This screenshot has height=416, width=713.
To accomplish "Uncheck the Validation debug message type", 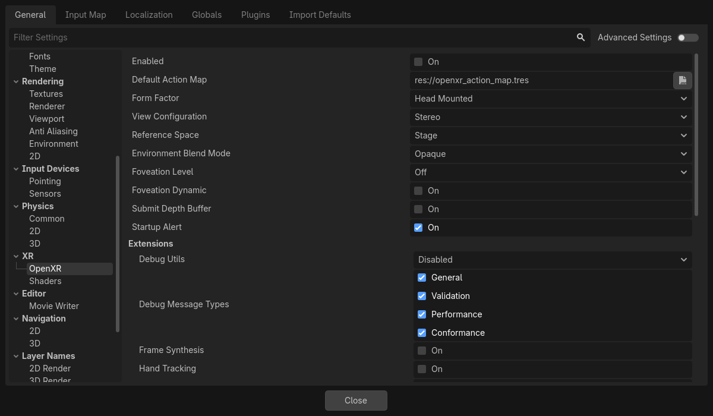I will point(421,295).
